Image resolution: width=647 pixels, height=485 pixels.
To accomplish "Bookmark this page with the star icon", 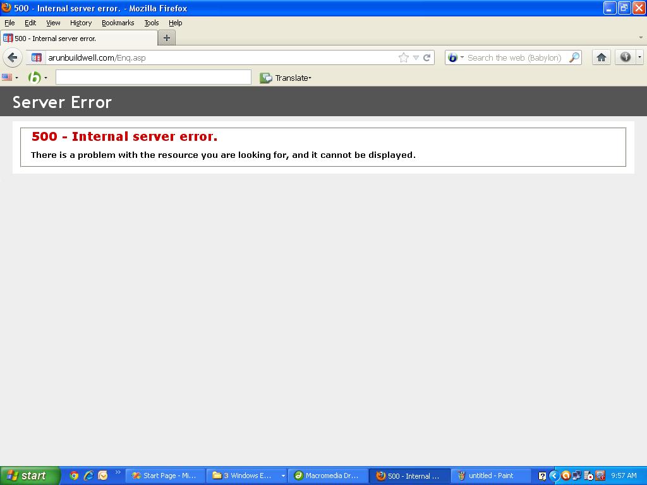I will [x=403, y=57].
